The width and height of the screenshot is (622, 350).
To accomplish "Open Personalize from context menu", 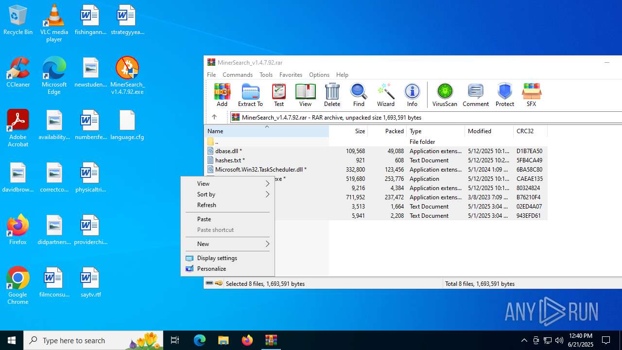I will click(x=227, y=269).
